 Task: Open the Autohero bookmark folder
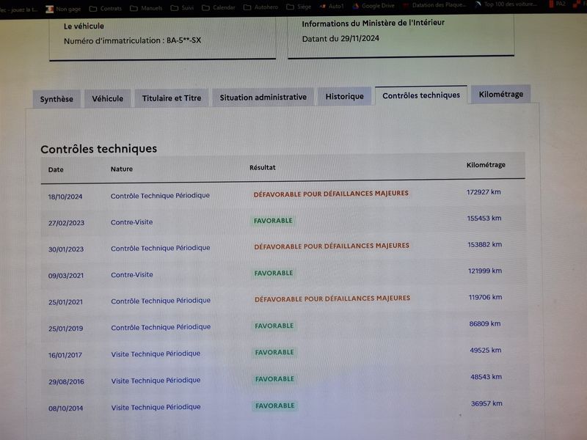[260, 7]
